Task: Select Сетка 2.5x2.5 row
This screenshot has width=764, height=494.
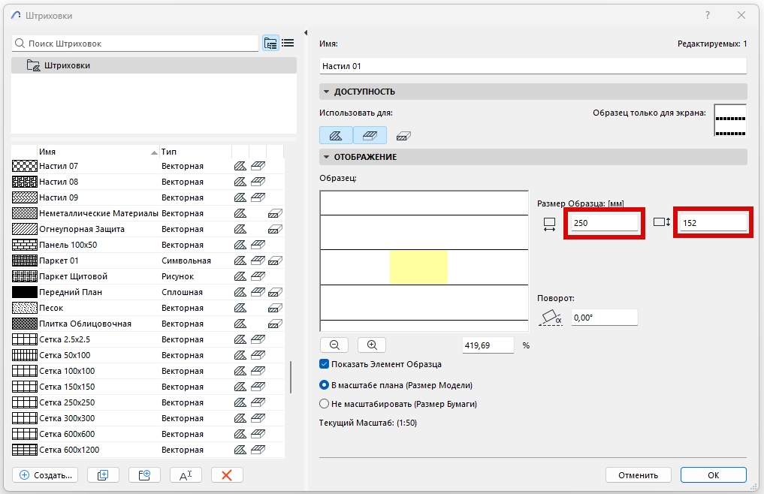Action: 148,339
